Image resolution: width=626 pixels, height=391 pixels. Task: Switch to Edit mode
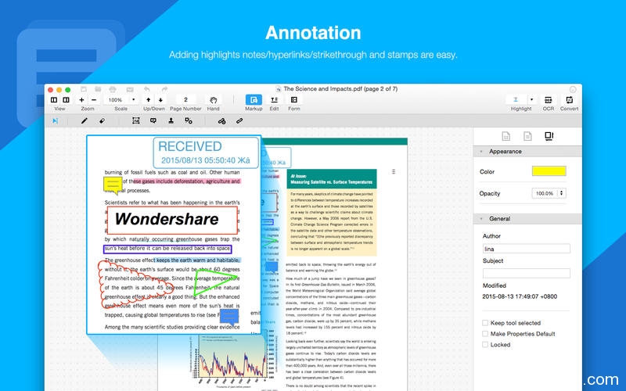pos(275,100)
